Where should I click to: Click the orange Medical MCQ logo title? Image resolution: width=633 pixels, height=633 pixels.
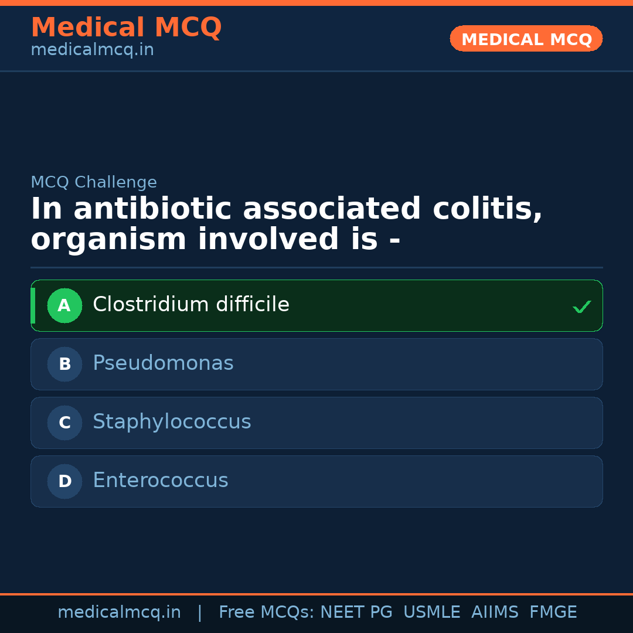pos(126,28)
